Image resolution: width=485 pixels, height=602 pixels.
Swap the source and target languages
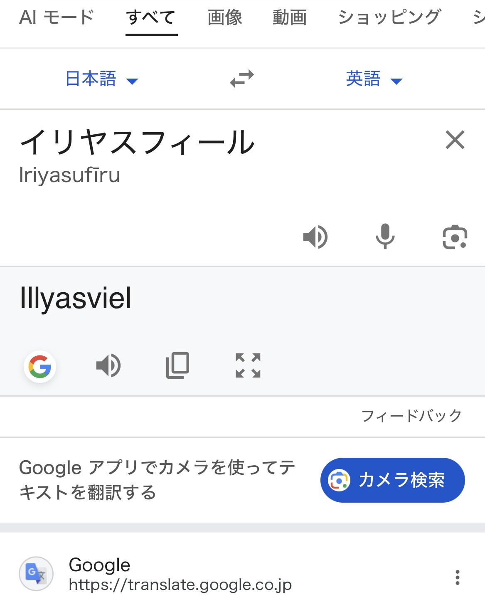242,78
